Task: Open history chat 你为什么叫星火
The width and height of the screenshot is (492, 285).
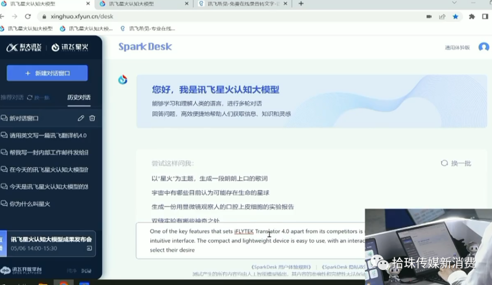Action: coord(30,204)
